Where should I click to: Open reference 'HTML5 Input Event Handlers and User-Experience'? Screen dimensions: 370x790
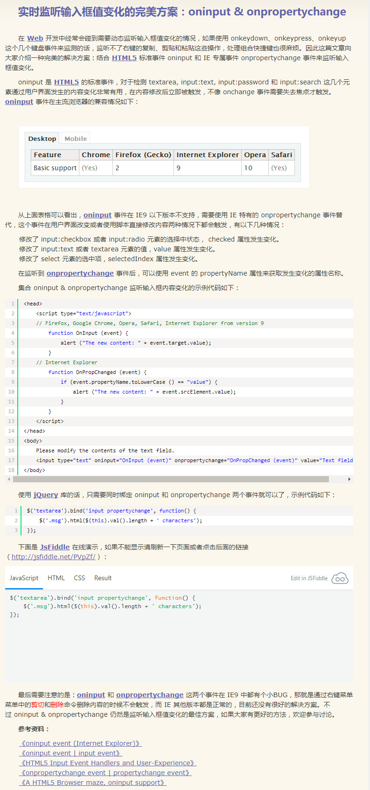[108, 763]
